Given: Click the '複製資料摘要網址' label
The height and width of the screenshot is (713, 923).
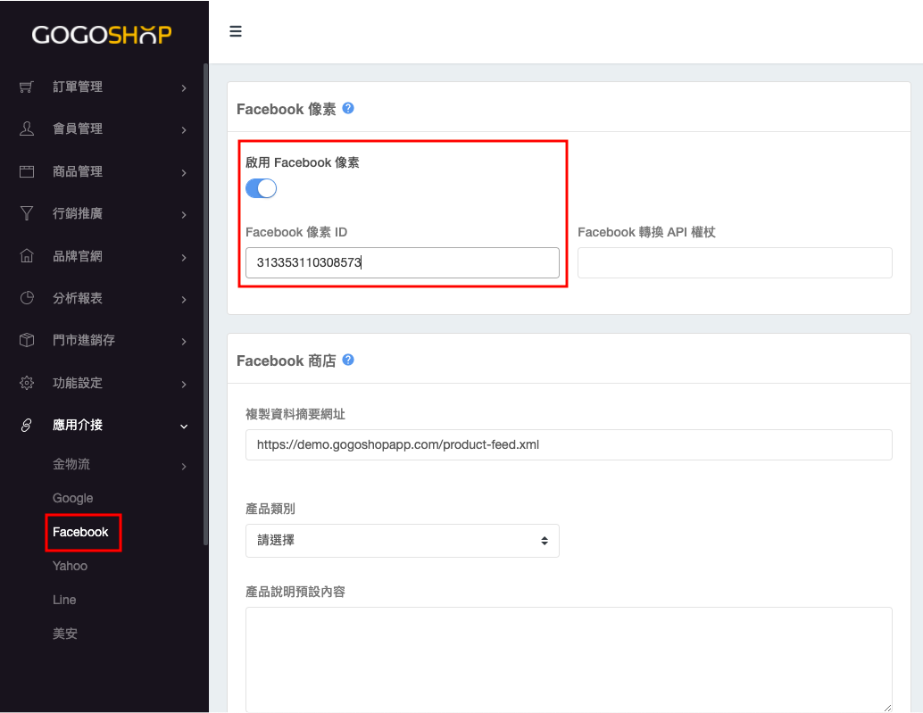Looking at the screenshot, I should click(x=295, y=414).
